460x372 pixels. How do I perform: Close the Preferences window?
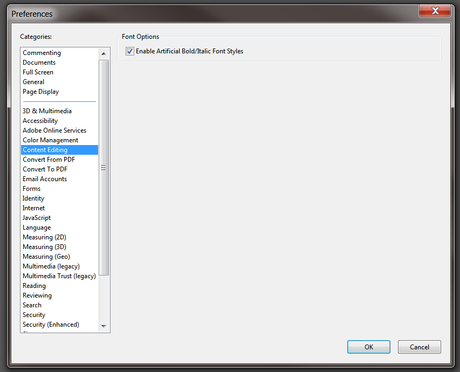coord(435,11)
